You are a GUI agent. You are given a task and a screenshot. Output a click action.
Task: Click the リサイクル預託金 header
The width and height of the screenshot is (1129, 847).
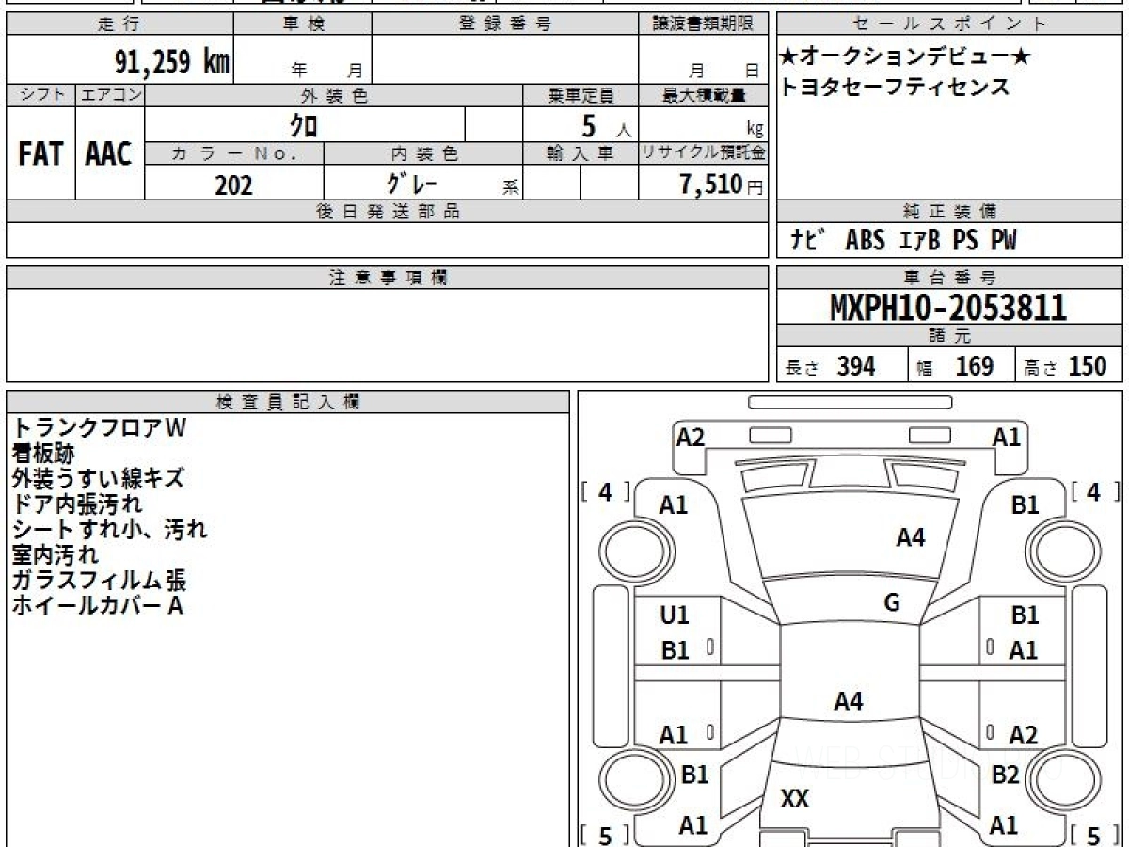coord(703,153)
